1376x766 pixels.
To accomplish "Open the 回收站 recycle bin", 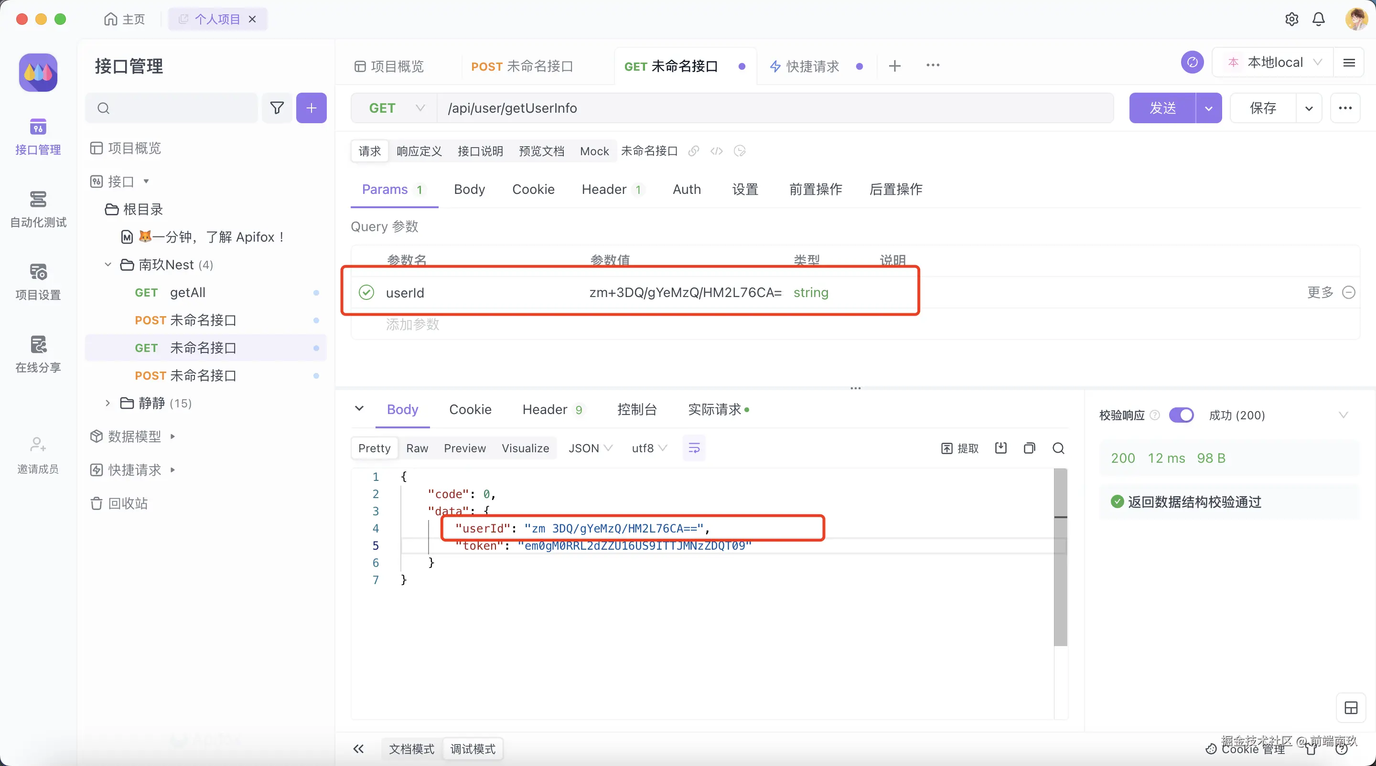I will pos(128,503).
